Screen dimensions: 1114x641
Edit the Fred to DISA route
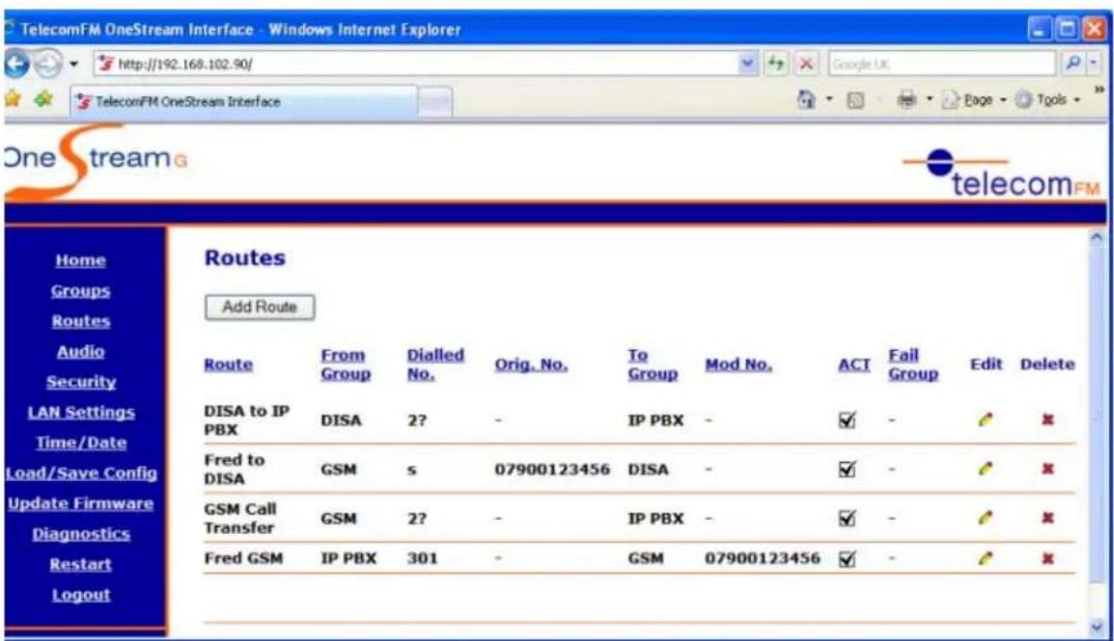(985, 468)
